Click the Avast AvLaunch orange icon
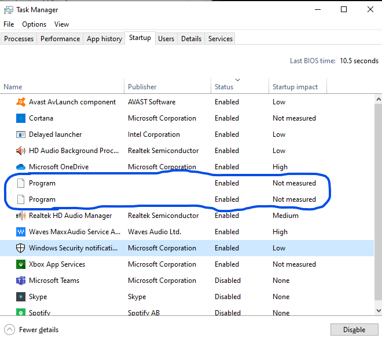 (21, 102)
